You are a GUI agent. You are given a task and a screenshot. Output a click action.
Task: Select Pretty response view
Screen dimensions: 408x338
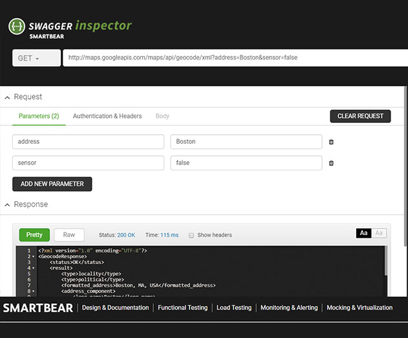(x=34, y=235)
